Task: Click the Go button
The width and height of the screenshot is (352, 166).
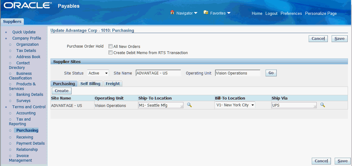Action: 271,73
